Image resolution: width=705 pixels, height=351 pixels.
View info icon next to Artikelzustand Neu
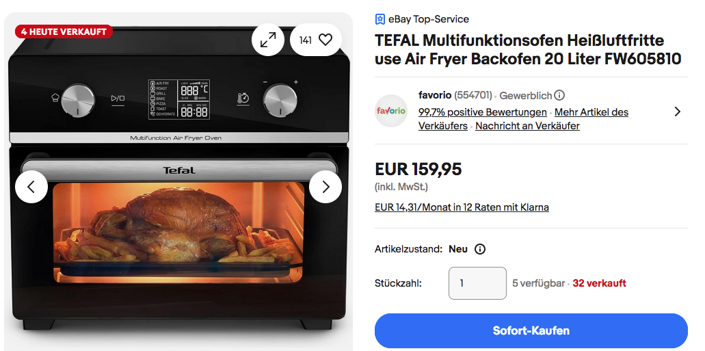pos(480,249)
